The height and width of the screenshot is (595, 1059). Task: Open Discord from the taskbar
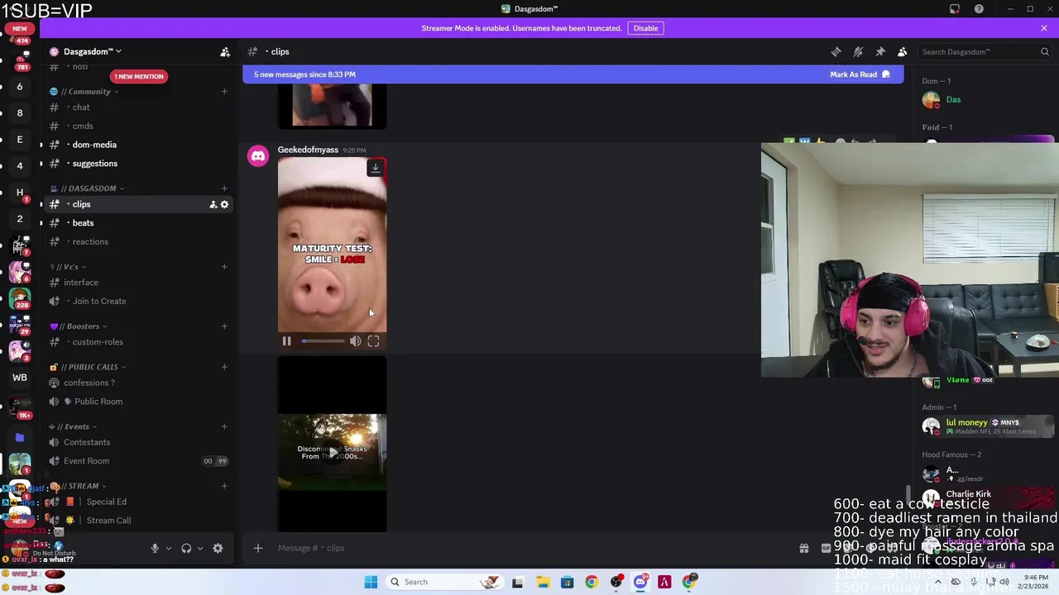click(x=640, y=582)
